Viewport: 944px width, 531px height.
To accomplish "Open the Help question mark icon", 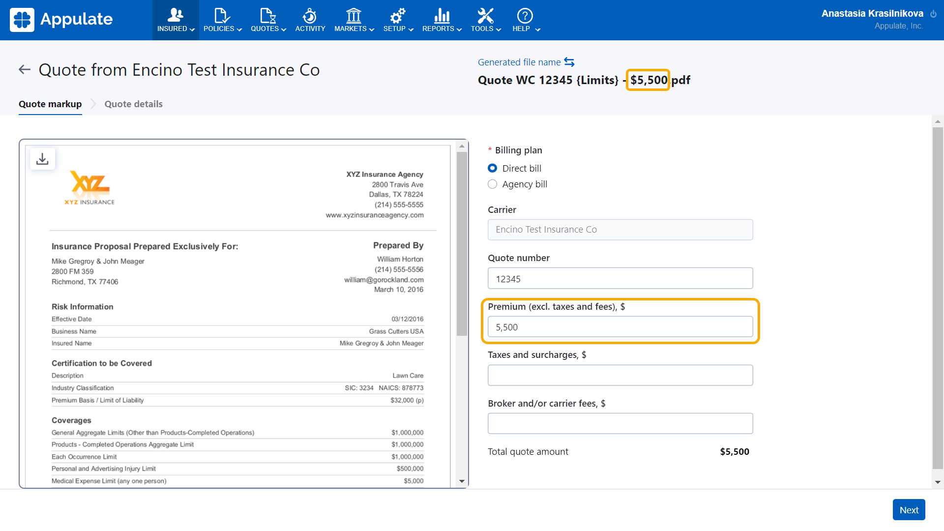I will [x=525, y=15].
